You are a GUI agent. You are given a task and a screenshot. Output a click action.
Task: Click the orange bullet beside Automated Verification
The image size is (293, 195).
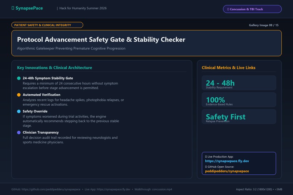(x=19, y=95)
